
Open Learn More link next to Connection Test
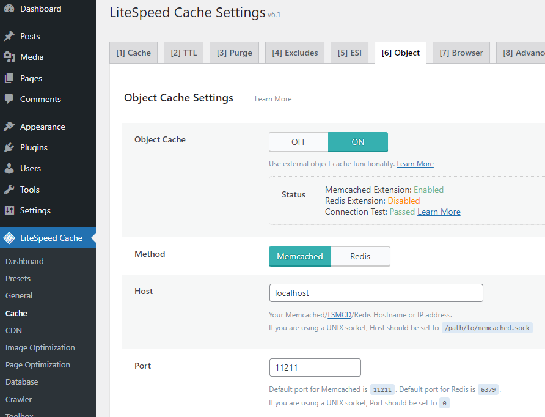(x=439, y=212)
